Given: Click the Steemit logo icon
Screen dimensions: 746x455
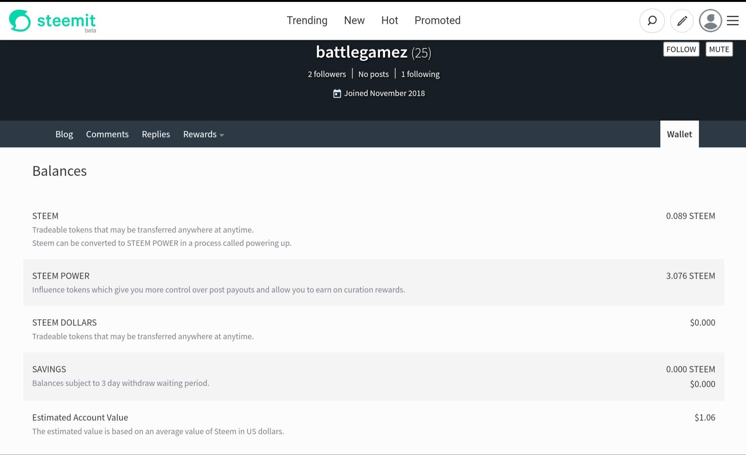Looking at the screenshot, I should click(x=19, y=21).
